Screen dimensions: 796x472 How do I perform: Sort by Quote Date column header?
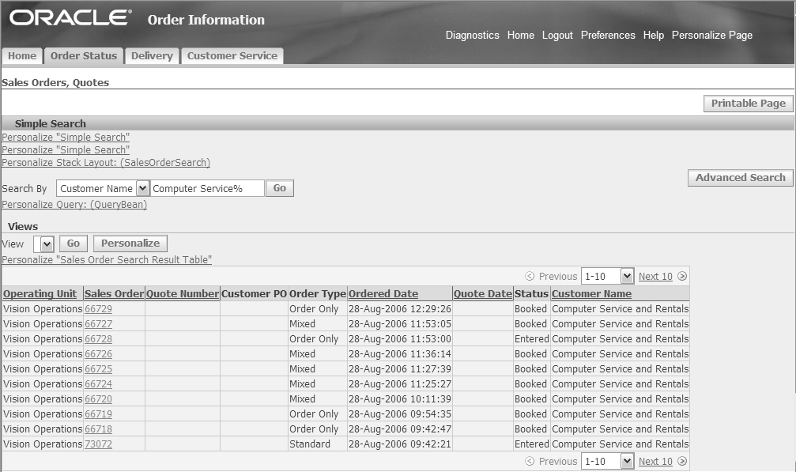coord(483,293)
